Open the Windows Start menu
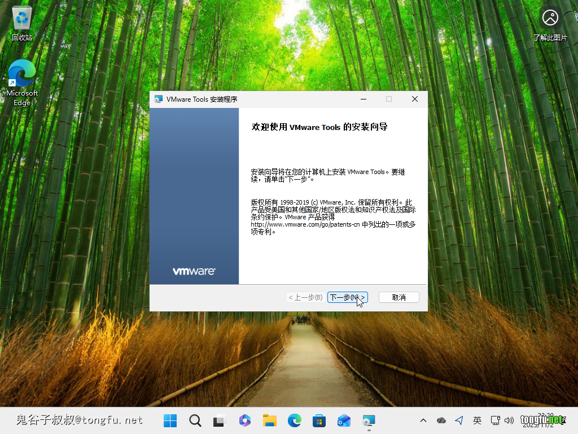Image resolution: width=578 pixels, height=434 pixels. (x=170, y=420)
